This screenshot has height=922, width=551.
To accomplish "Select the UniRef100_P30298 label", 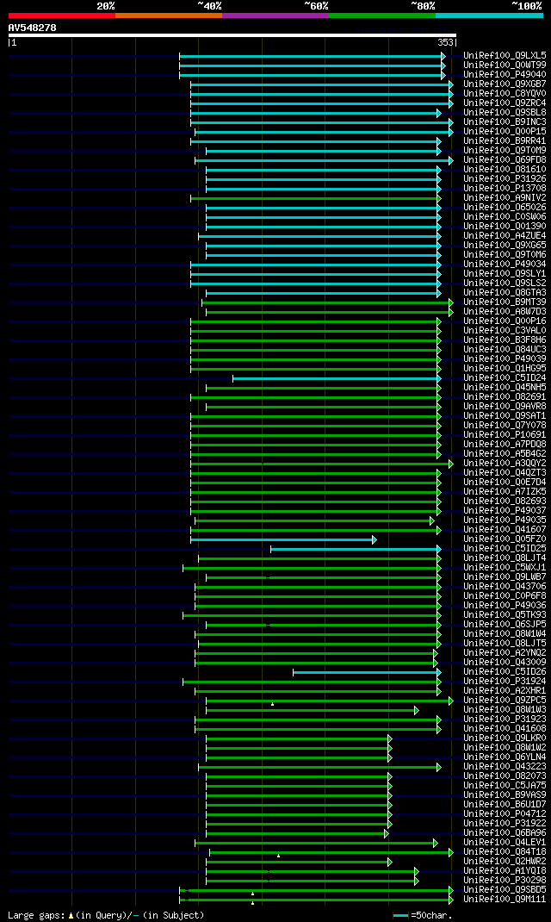I will 505,880.
